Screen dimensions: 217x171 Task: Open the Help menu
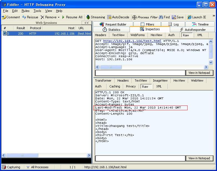[59, 11]
